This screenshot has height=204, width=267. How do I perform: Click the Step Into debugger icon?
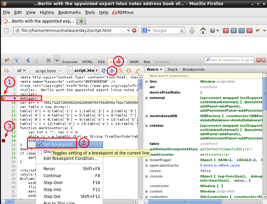(129, 71)
